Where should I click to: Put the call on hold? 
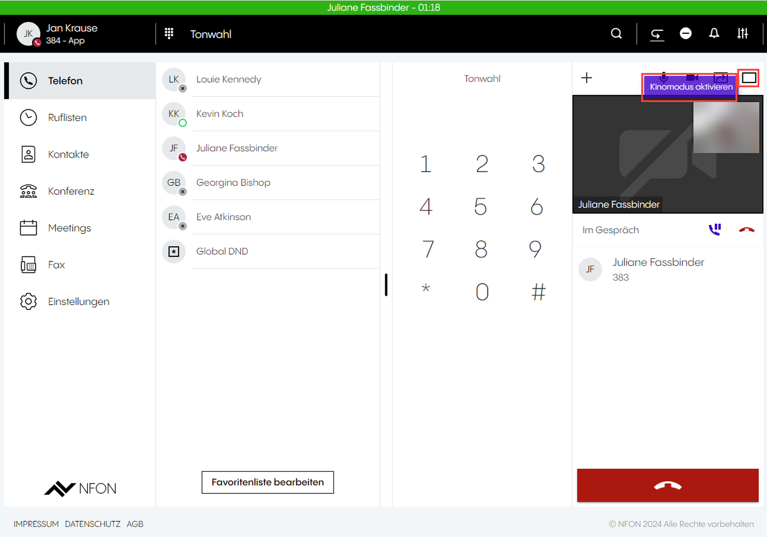714,230
